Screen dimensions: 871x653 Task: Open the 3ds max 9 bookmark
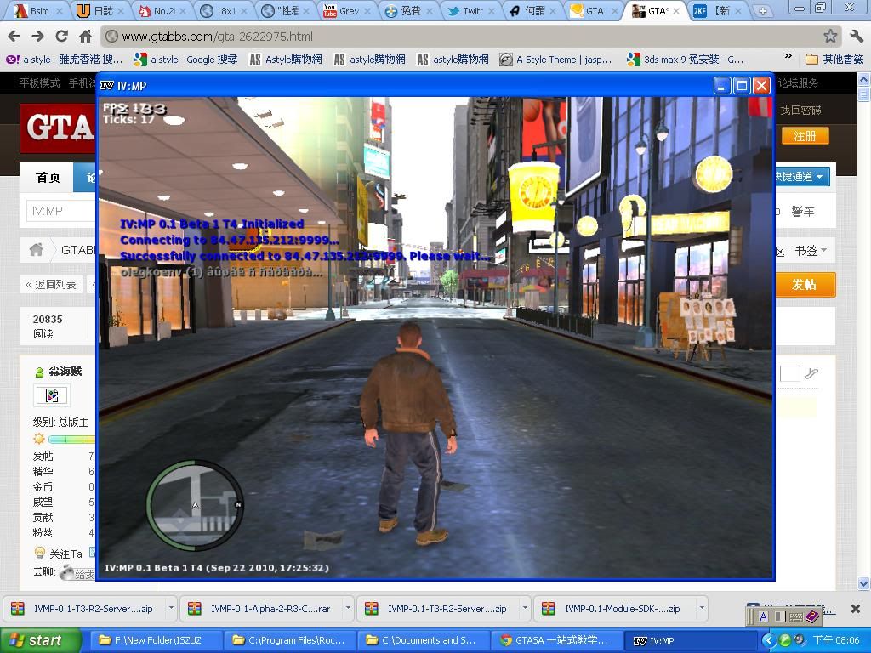tap(686, 60)
